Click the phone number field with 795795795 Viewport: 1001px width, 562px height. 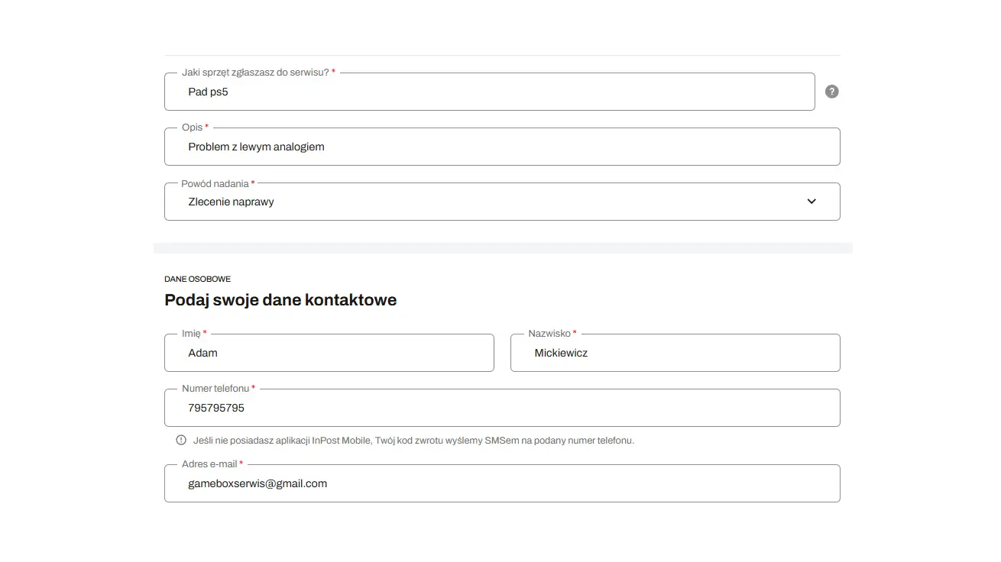tap(501, 409)
